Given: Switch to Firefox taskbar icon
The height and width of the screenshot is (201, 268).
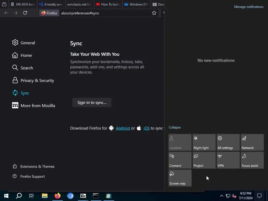Looking at the screenshot, I should pos(57,196).
